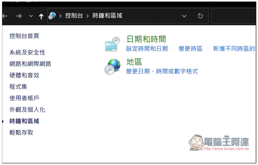Refresh the page with the refresh icon
Screen dimensions: 258x165
point(200,16)
